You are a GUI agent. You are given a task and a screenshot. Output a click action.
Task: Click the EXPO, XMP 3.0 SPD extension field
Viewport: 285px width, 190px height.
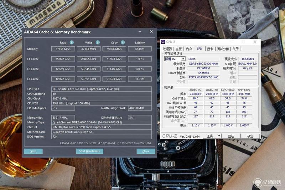(248, 64)
